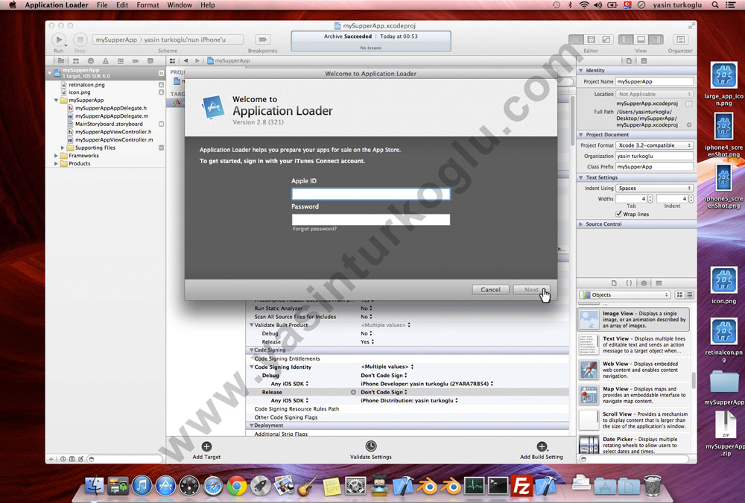Select the Assistant editor icon
Screen dimensions: 745x503
(x=591, y=39)
